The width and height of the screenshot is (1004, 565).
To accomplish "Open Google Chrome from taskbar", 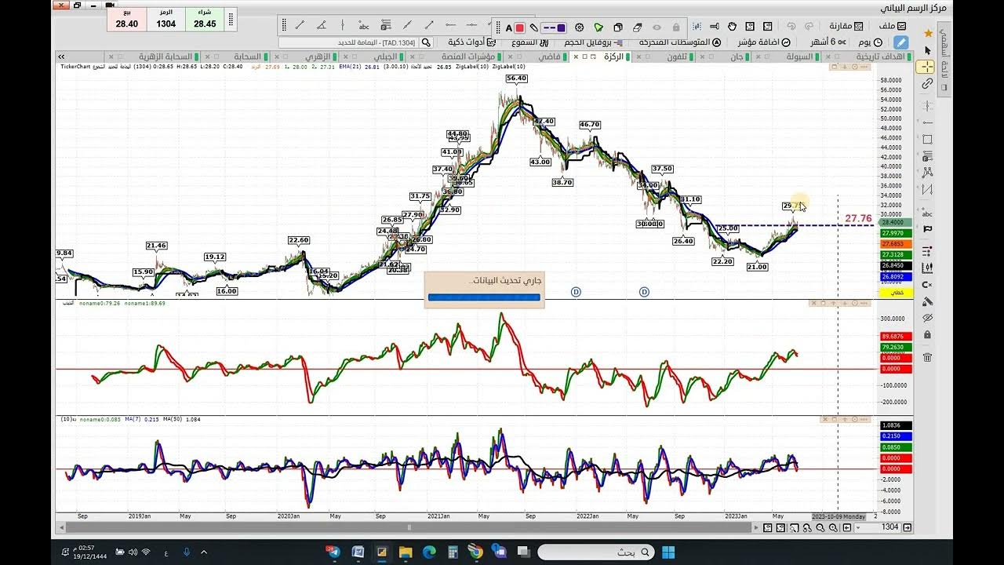I will coord(475,552).
